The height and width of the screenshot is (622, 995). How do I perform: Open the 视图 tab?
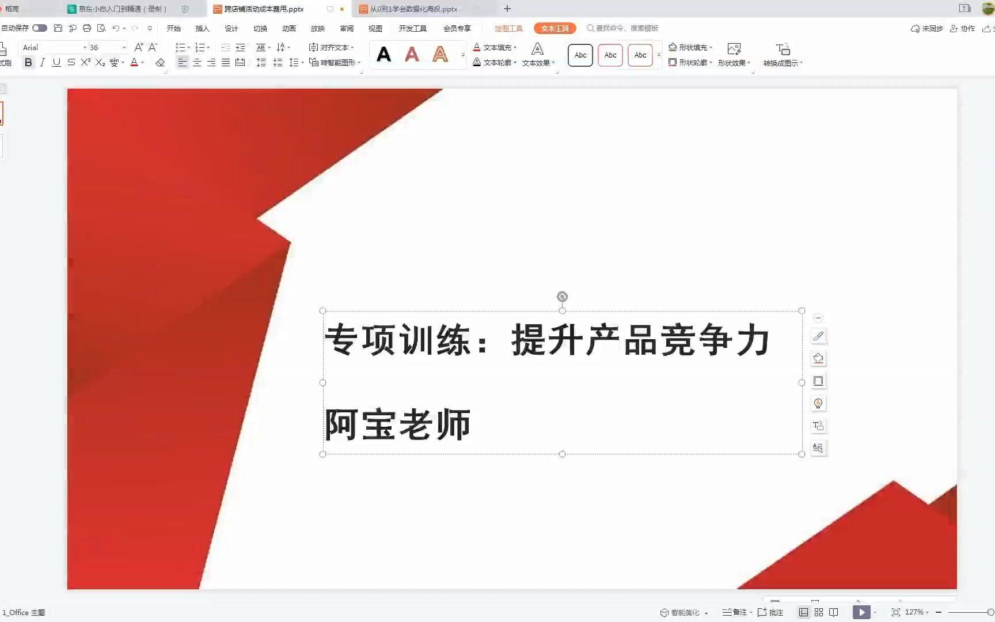pos(375,28)
